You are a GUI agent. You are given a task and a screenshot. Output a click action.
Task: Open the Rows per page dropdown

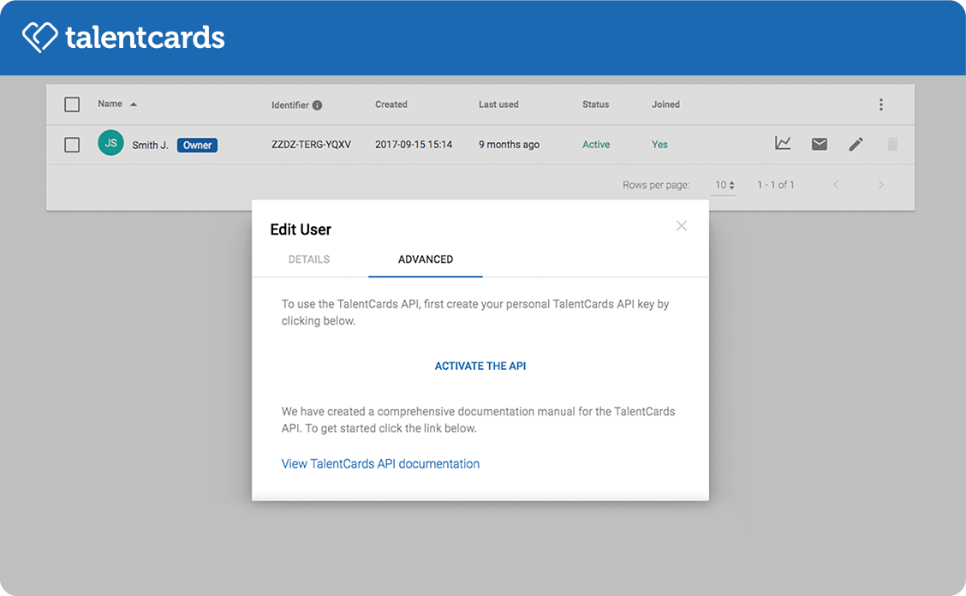point(724,185)
